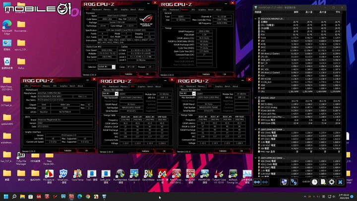Image resolution: width=357 pixels, height=201 pixels.
Task: Click the 最大值 column header in HWiNFO
Action: click(323, 12)
